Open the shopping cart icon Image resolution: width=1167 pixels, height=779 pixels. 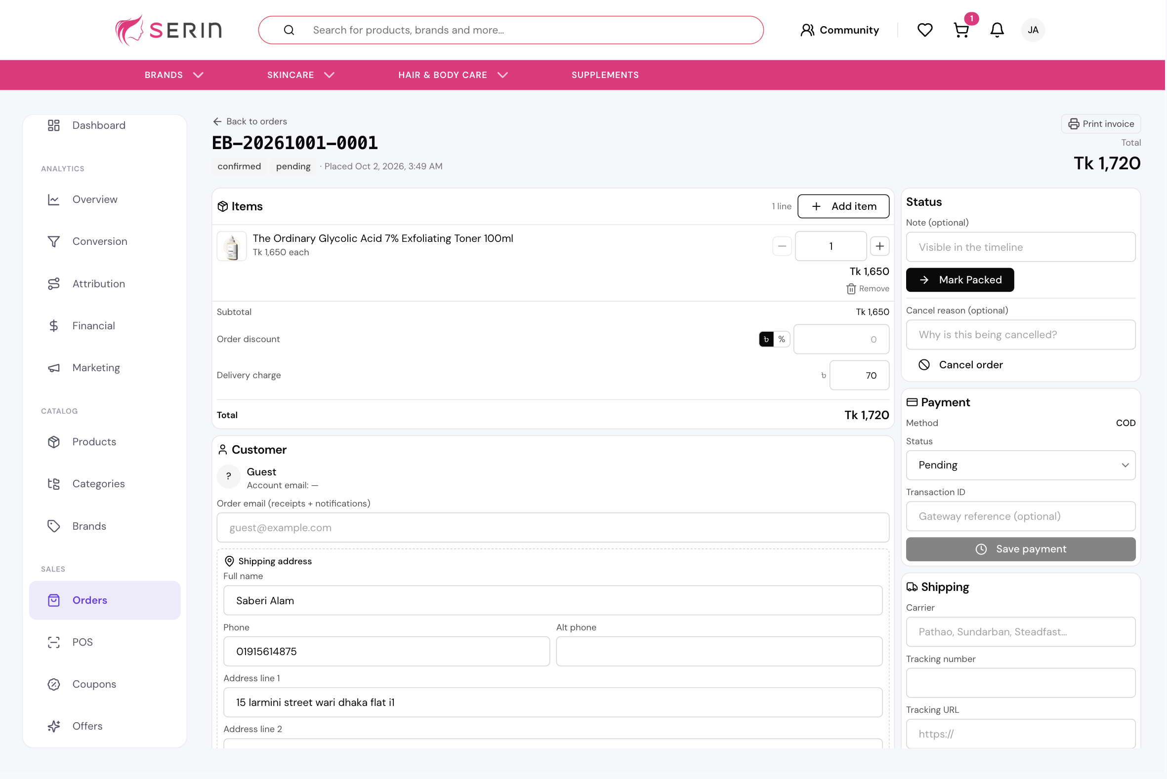(x=961, y=30)
